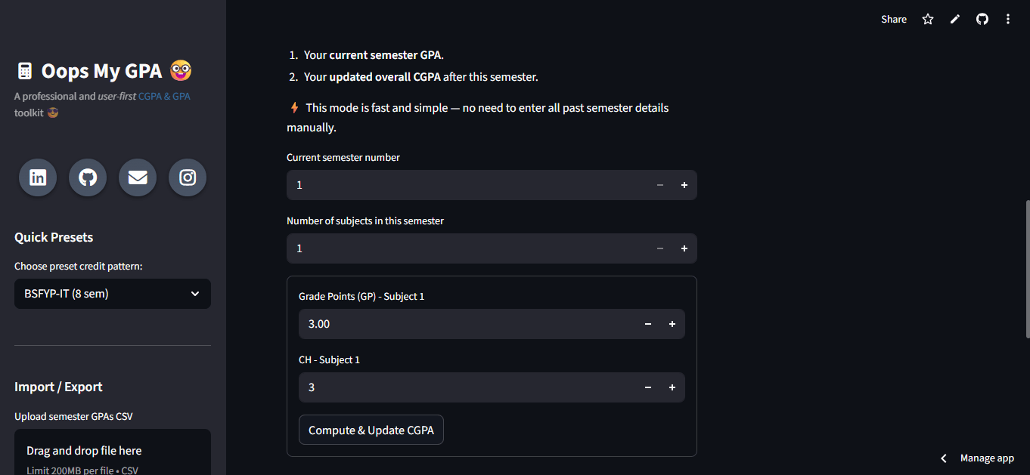Collapse the Manage app chevron
Viewport: 1030px width, 475px height.
[943, 458]
